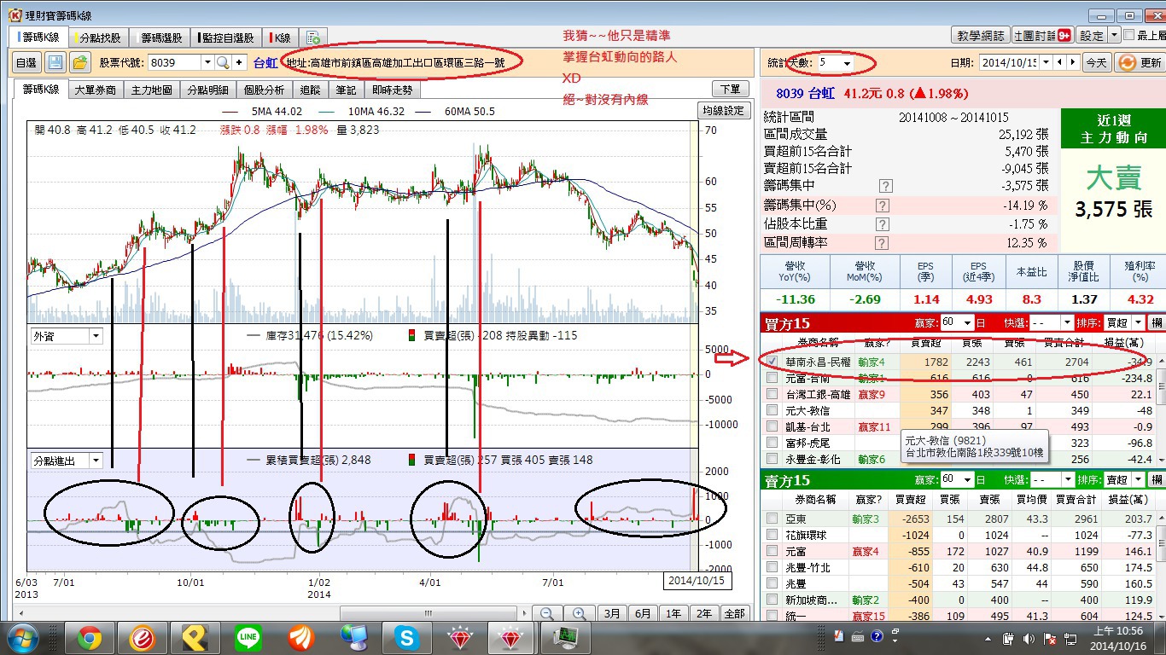
Task: Open seller panel 快選 dropdown
Action: 1067,479
